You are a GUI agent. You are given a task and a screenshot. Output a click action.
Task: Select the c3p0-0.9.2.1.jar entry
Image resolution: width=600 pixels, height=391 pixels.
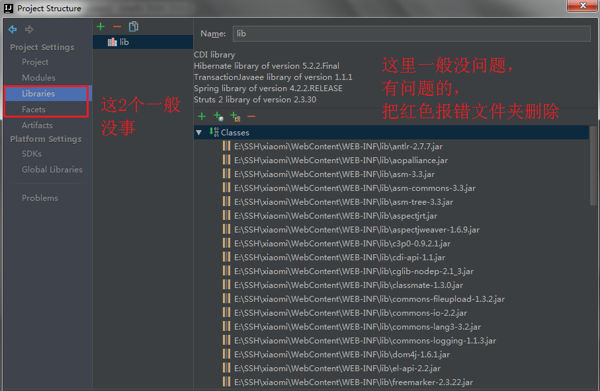click(x=342, y=244)
